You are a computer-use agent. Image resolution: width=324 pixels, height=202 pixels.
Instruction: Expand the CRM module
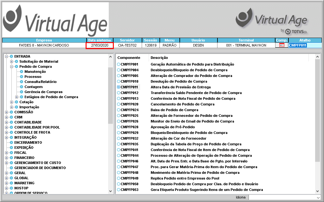coord(6,117)
